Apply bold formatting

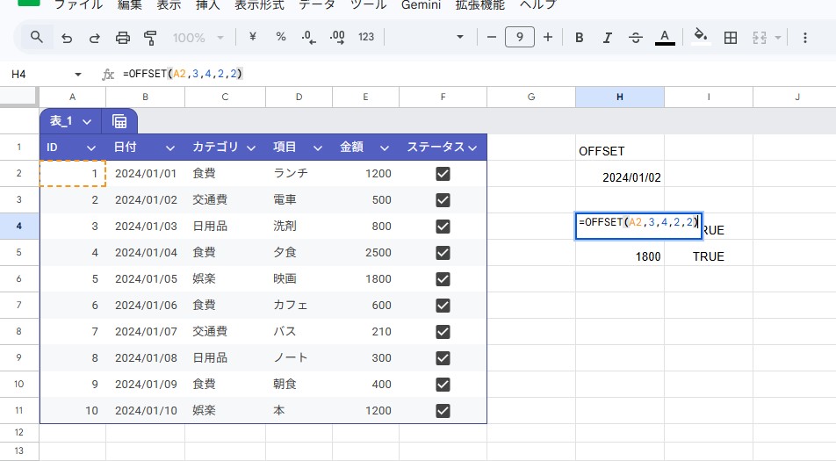(x=579, y=37)
